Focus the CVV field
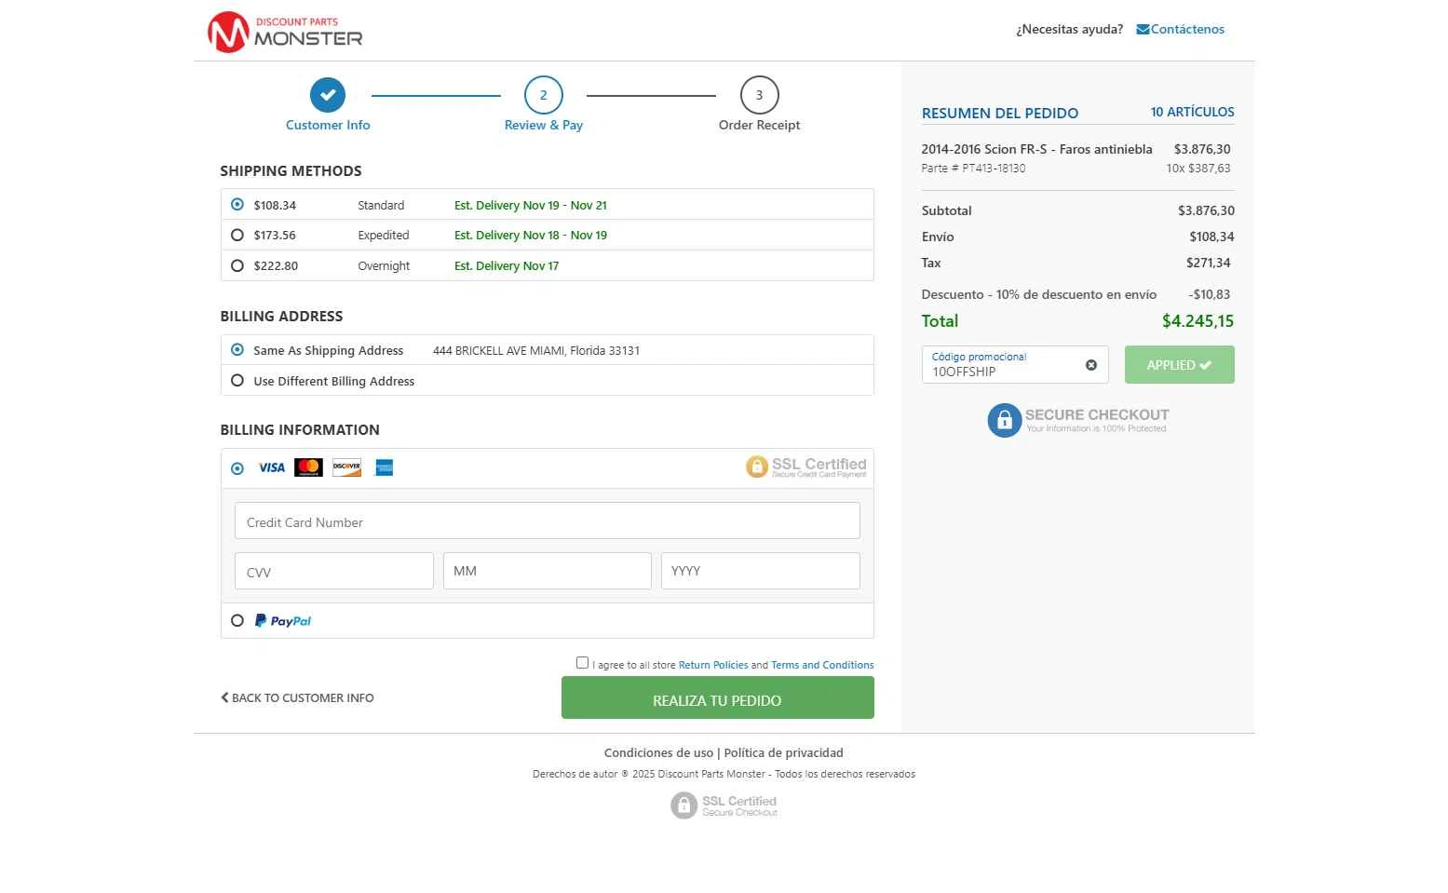 334,571
